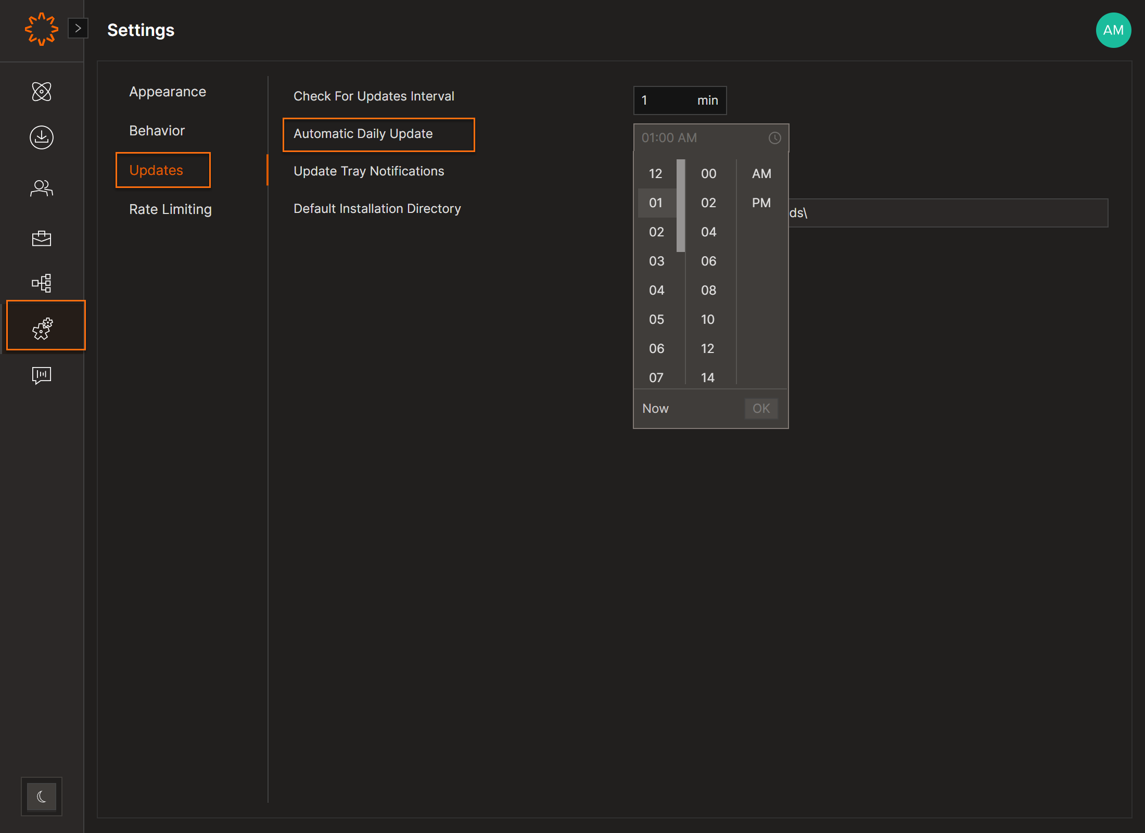The width and height of the screenshot is (1145, 833).
Task: Click the atom icon in sidebar
Action: 42,92
